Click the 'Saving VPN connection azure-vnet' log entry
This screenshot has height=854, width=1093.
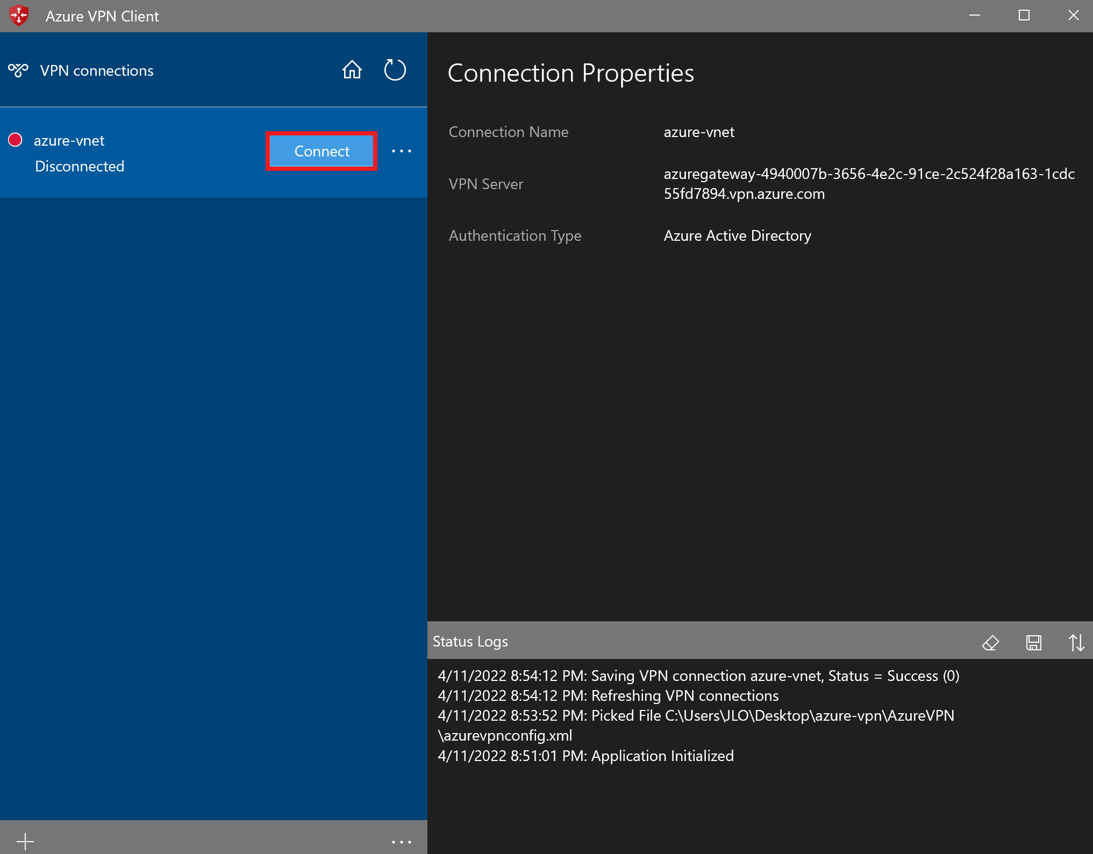(699, 676)
